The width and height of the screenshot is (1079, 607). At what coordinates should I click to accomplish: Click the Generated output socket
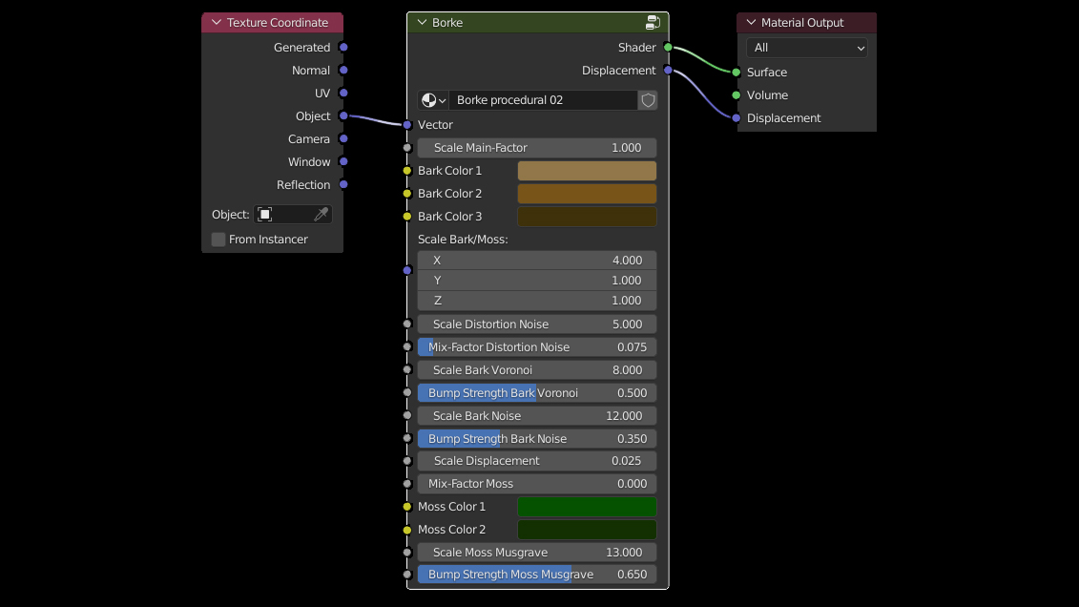[x=343, y=48]
